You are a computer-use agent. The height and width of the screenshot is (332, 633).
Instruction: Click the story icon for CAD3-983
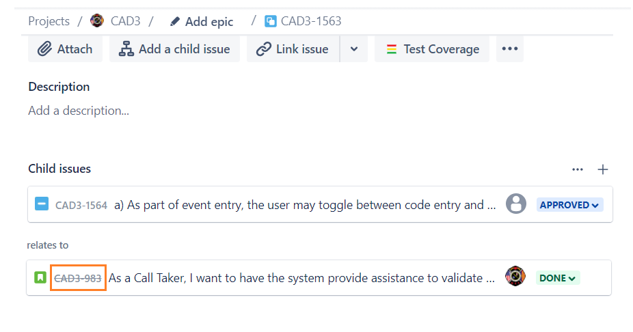[40, 277]
